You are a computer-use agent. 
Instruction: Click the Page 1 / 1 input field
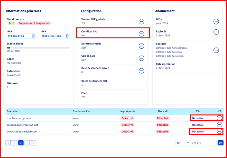point(203,143)
